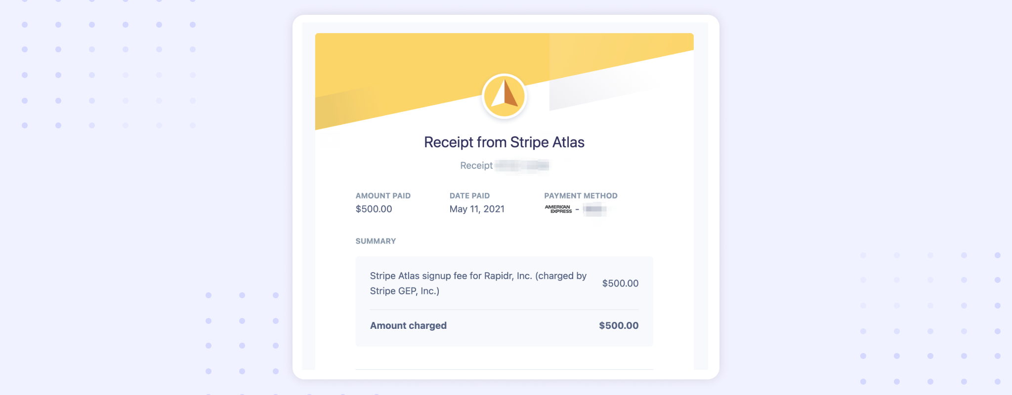Click the "Receipt from Stripe Atlas" heading

504,142
